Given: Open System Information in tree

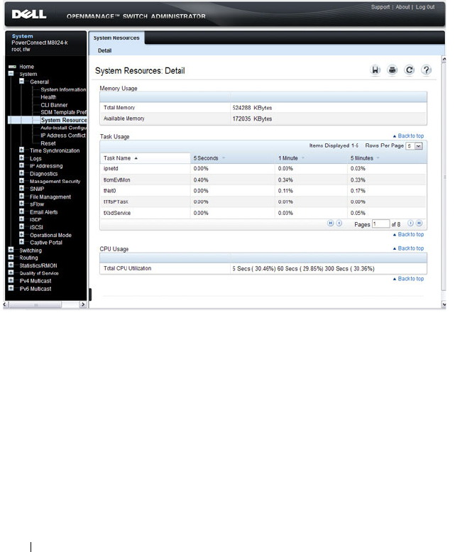Looking at the screenshot, I should [x=63, y=90].
